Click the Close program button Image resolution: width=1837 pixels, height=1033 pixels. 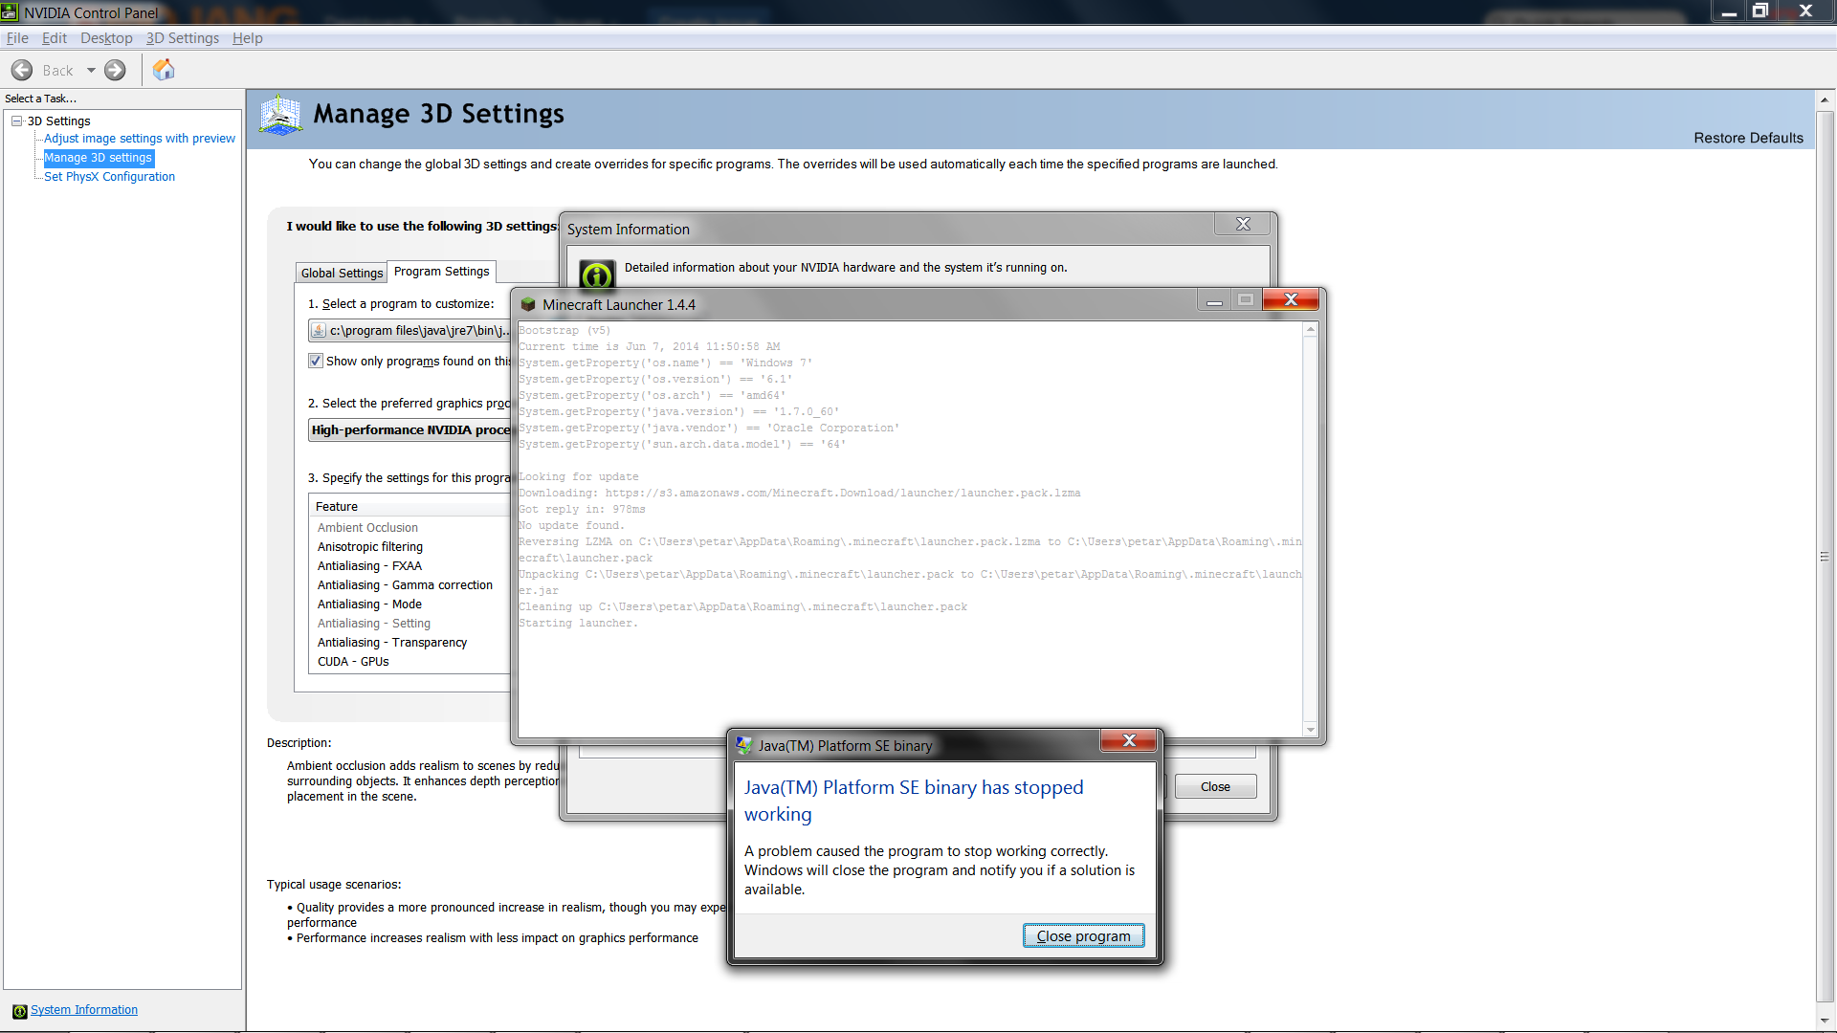[1083, 935]
